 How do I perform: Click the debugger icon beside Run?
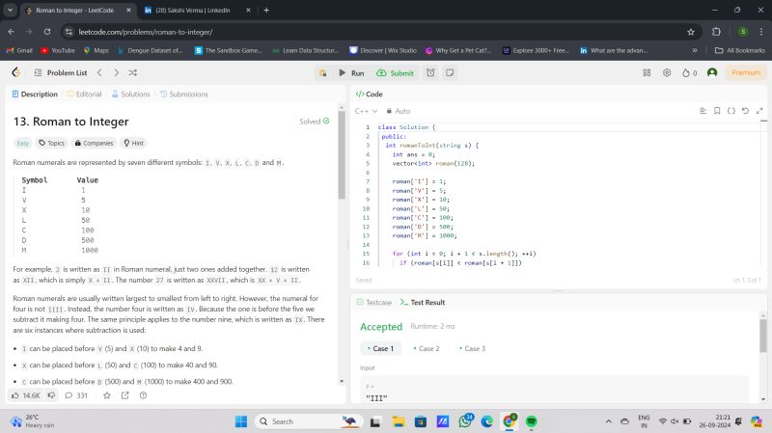323,73
